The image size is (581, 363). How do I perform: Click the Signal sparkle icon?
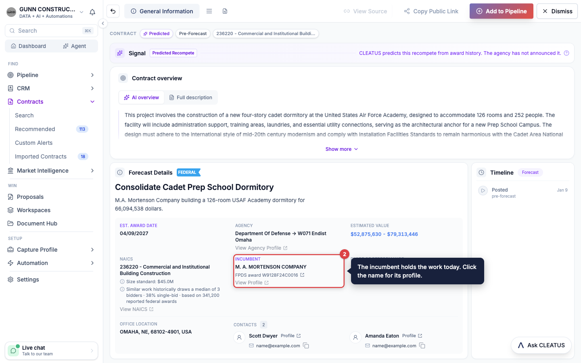coord(120,53)
